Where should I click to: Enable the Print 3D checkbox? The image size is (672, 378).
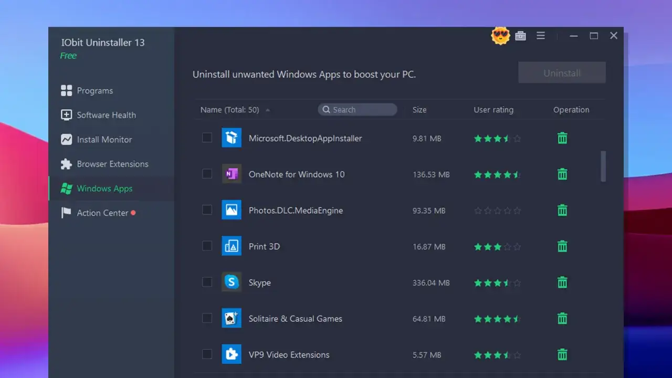[x=207, y=246]
